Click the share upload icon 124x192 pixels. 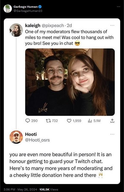112,121
